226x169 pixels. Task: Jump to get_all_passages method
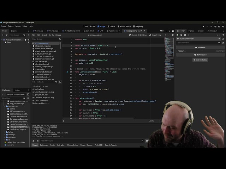point(40,100)
